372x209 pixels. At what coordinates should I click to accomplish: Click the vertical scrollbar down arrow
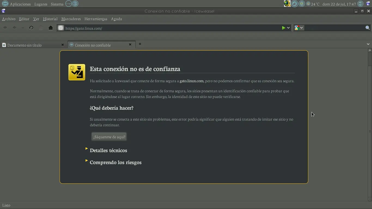[x=370, y=199]
